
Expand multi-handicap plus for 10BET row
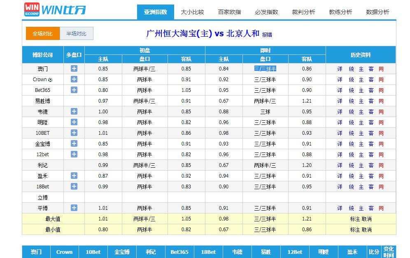pyautogui.click(x=74, y=133)
